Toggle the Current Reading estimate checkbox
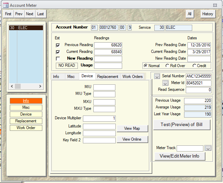Image resolution: width=223 pixels, height=183 pixels. [x=58, y=52]
